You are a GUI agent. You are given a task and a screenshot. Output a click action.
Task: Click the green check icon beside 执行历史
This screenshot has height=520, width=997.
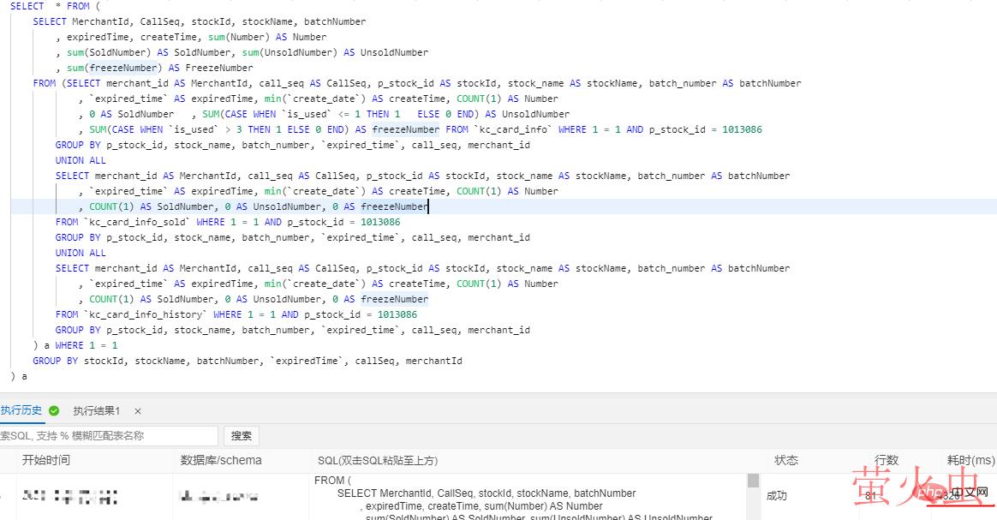pos(54,411)
